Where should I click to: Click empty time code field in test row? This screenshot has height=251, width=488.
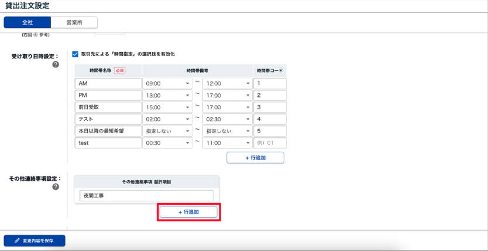tap(270, 143)
